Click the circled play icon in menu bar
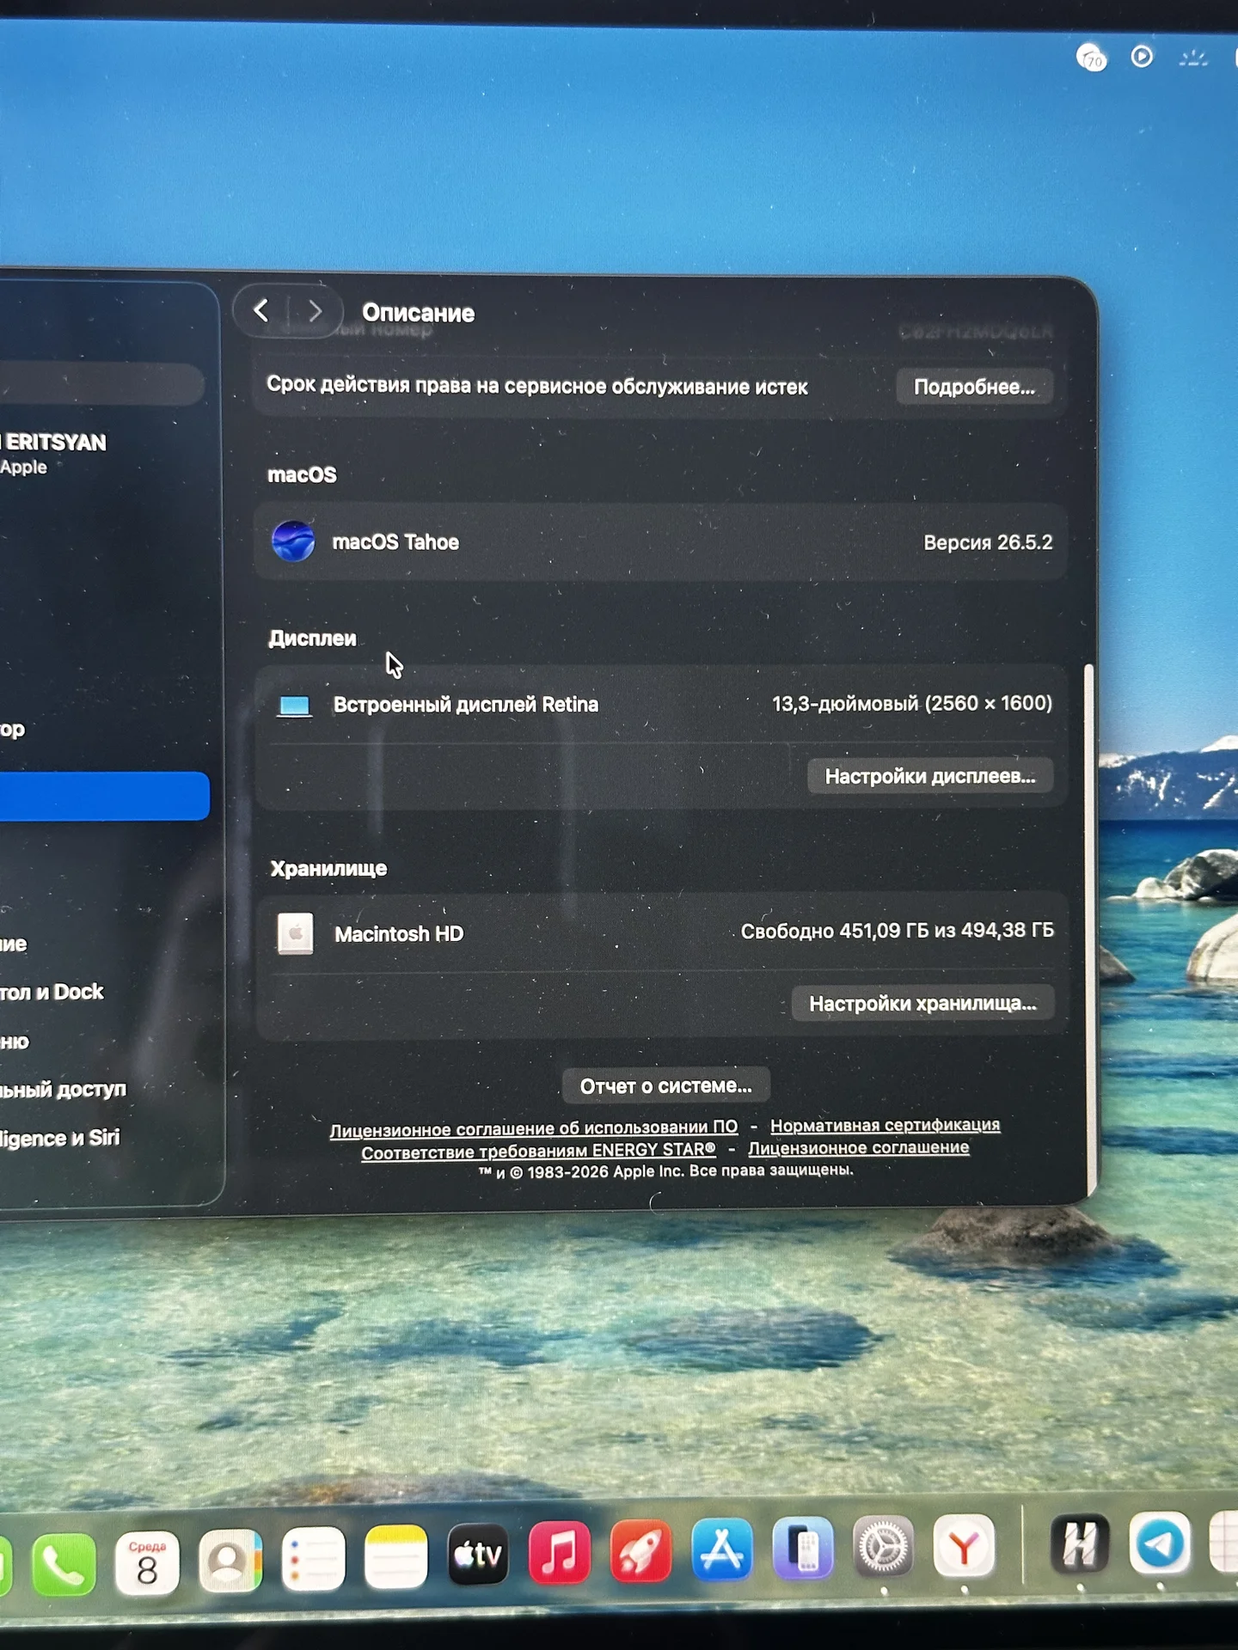Viewport: 1238px width, 1650px height. [1142, 57]
